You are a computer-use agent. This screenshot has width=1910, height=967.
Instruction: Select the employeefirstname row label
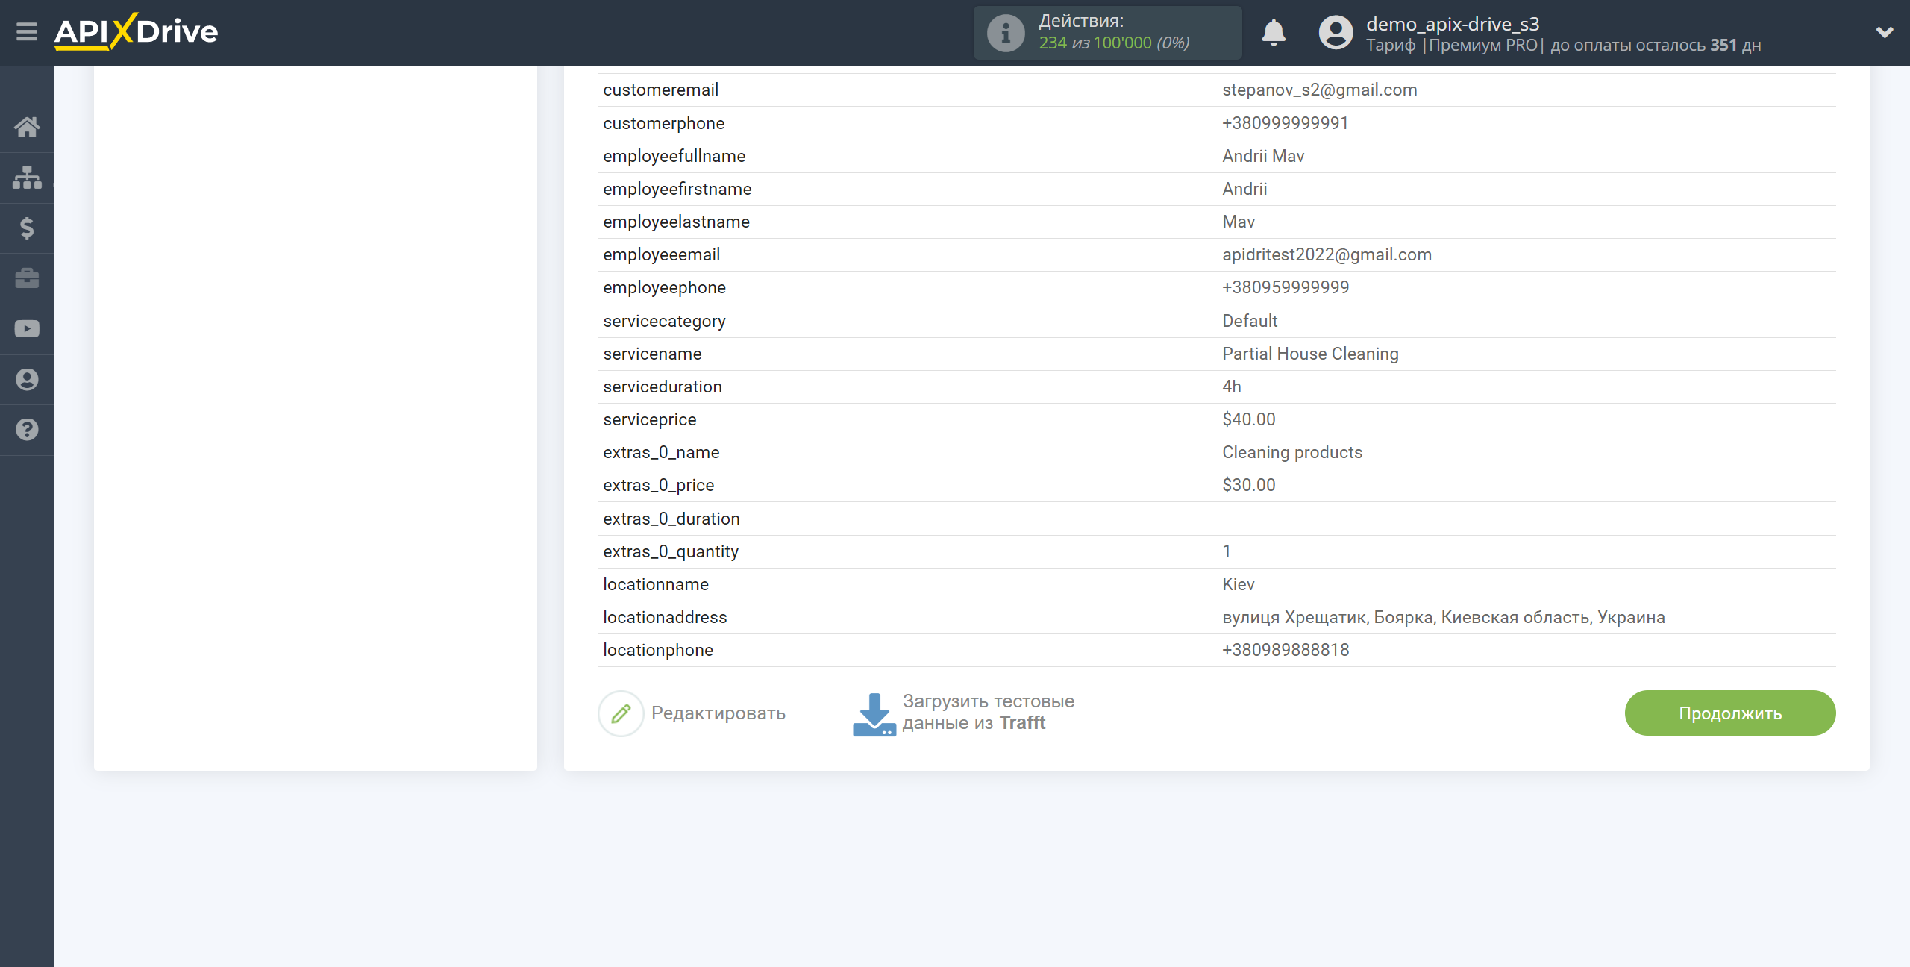pyautogui.click(x=677, y=189)
